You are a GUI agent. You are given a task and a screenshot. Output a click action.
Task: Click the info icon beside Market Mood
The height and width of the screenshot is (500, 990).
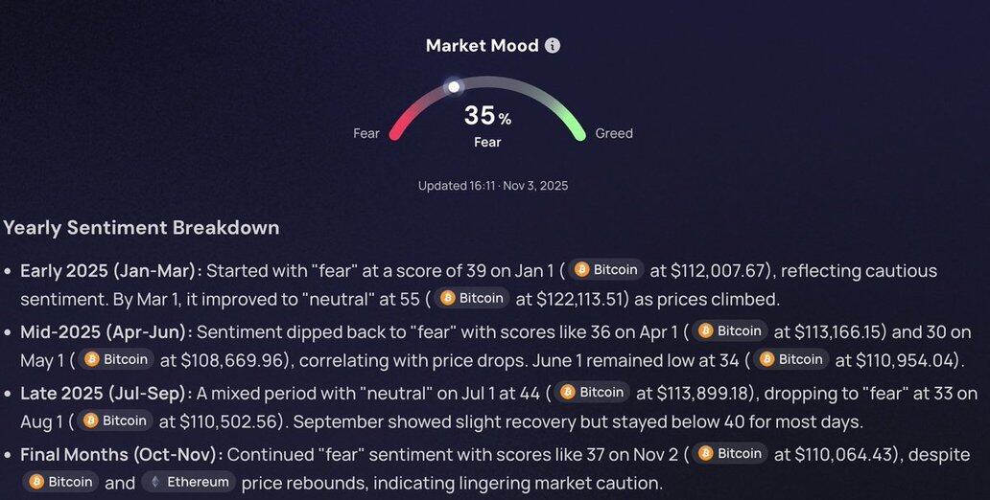pyautogui.click(x=553, y=46)
